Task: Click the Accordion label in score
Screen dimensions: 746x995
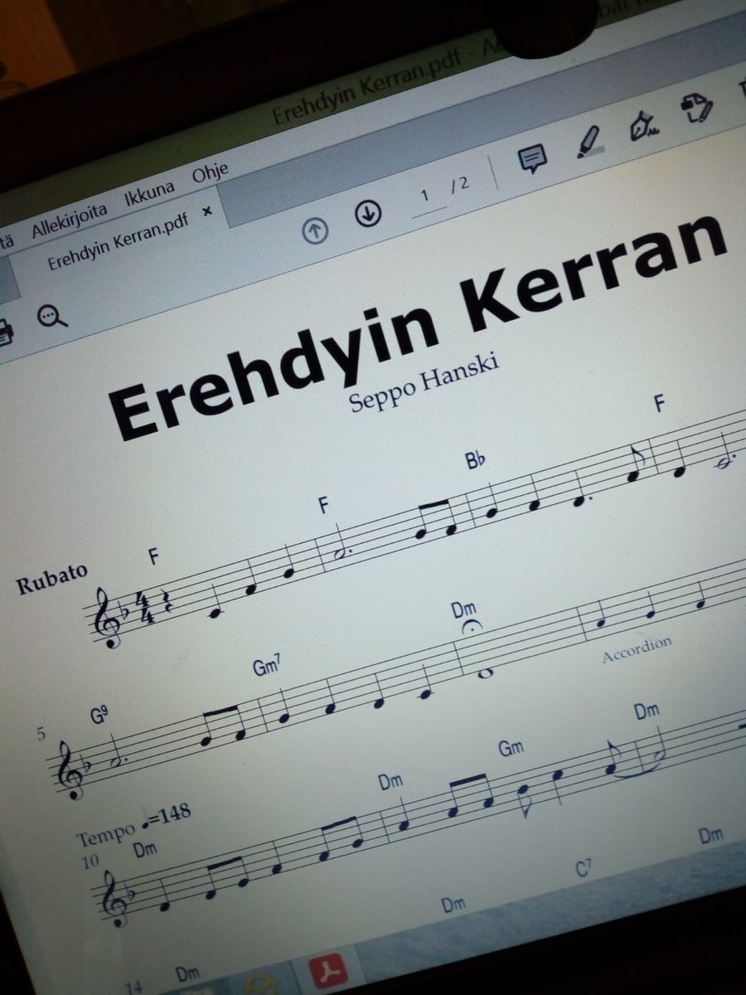Action: pyautogui.click(x=637, y=649)
